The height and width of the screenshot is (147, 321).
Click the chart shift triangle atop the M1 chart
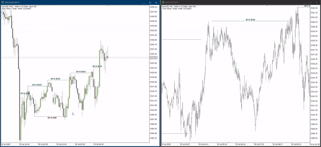[267, 6]
